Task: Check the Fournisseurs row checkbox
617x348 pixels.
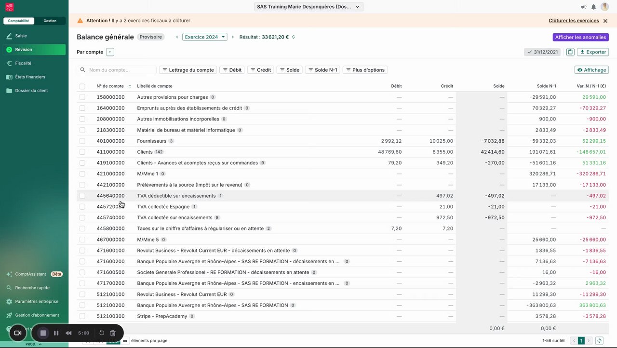Action: [x=82, y=141]
